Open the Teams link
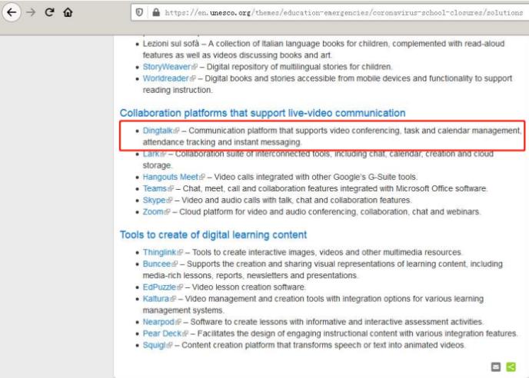 click(x=155, y=188)
